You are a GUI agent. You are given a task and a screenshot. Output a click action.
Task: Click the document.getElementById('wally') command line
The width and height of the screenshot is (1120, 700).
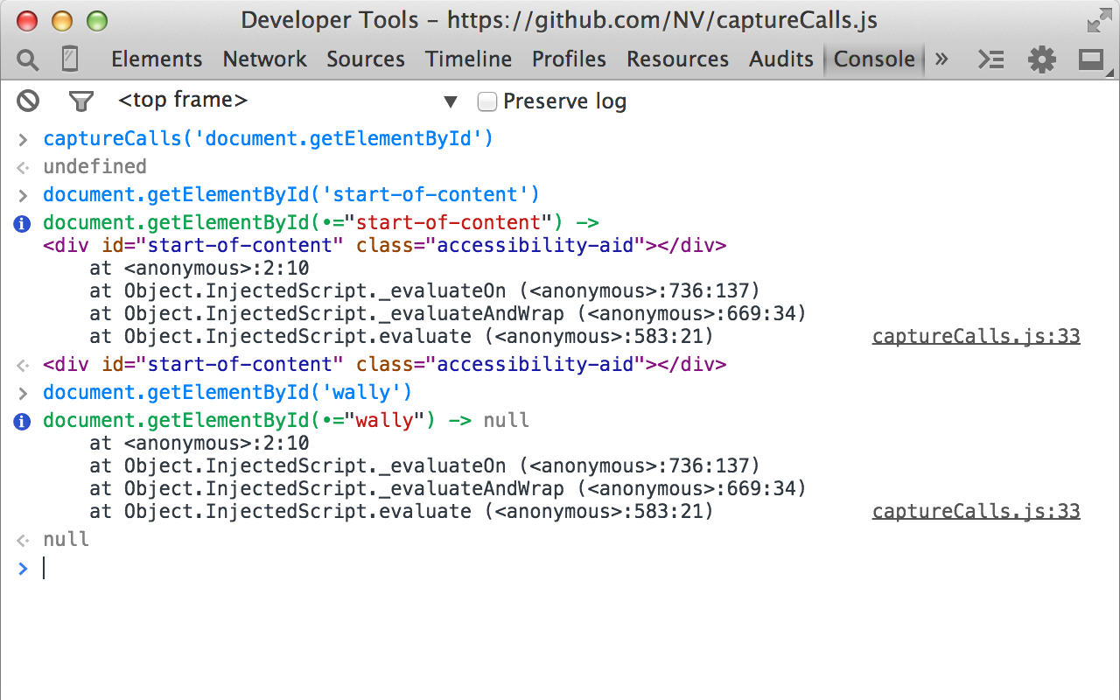(x=227, y=392)
